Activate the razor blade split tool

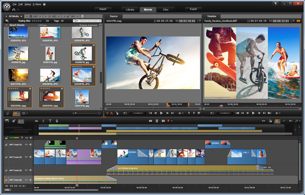[x=150, y=121]
